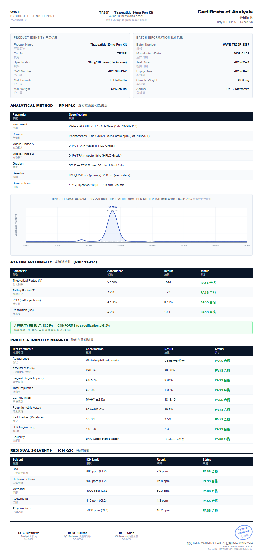Click the Methanol result 60.3 ppm
The image size is (263, 559).
[x=163, y=491]
